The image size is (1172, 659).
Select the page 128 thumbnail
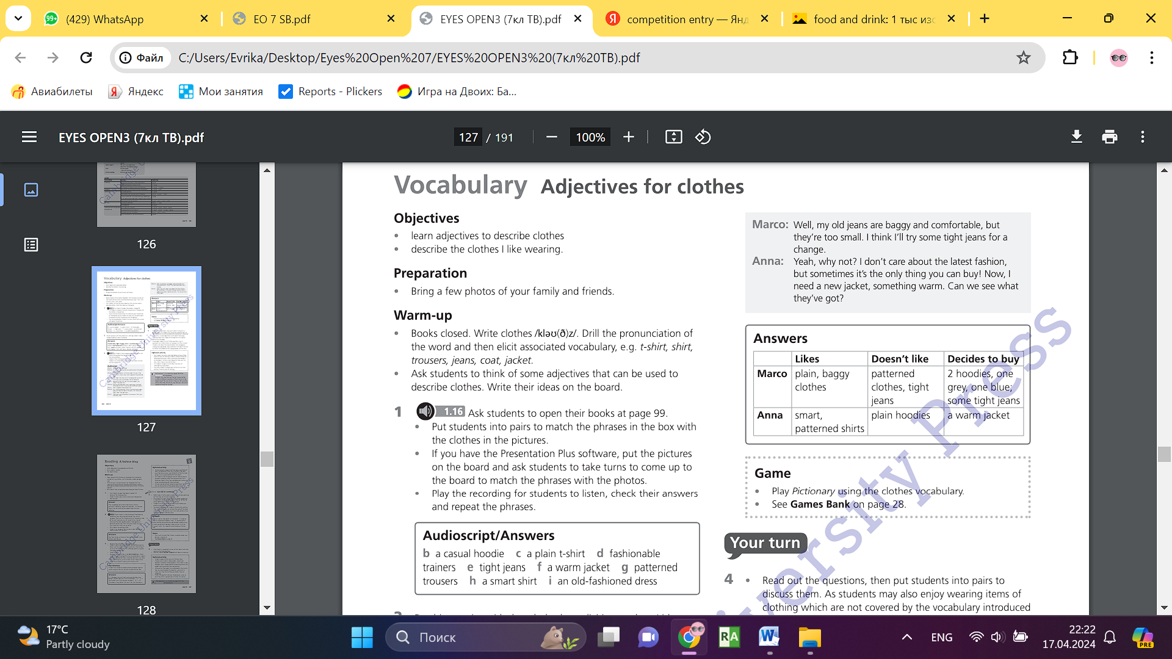coord(146,524)
